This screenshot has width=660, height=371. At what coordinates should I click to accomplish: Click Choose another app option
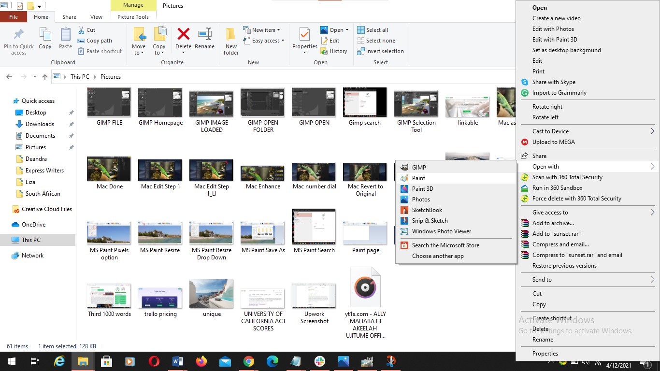[456, 256]
